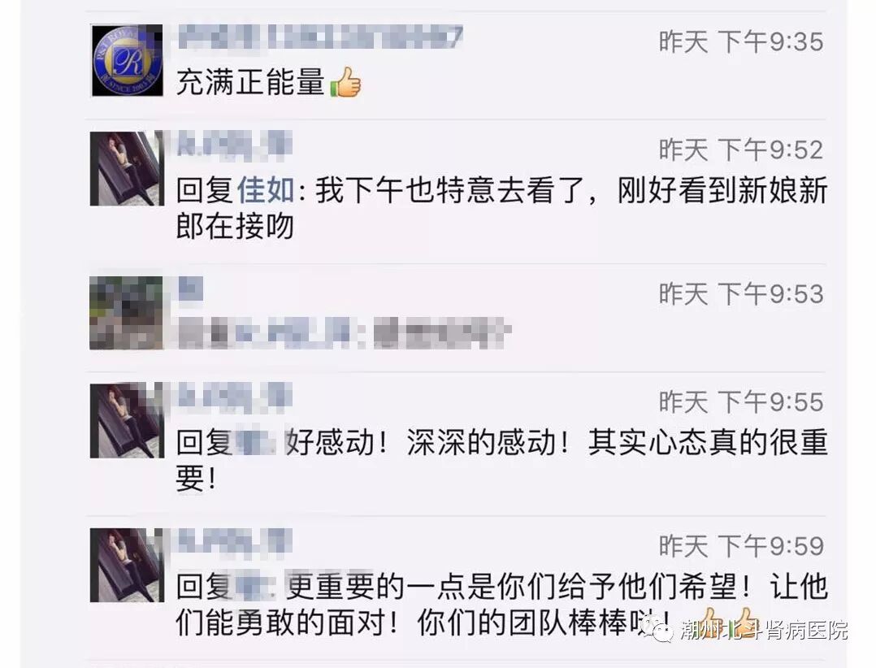
Task: Click the comment 好感动！深深的感动
Action: click(x=501, y=460)
